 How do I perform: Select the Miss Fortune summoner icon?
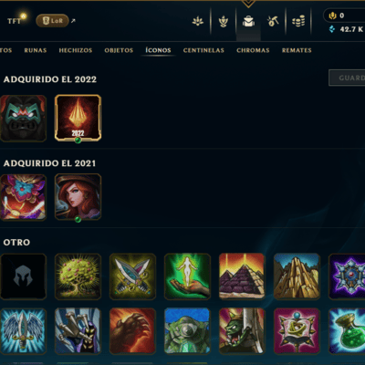[78, 197]
